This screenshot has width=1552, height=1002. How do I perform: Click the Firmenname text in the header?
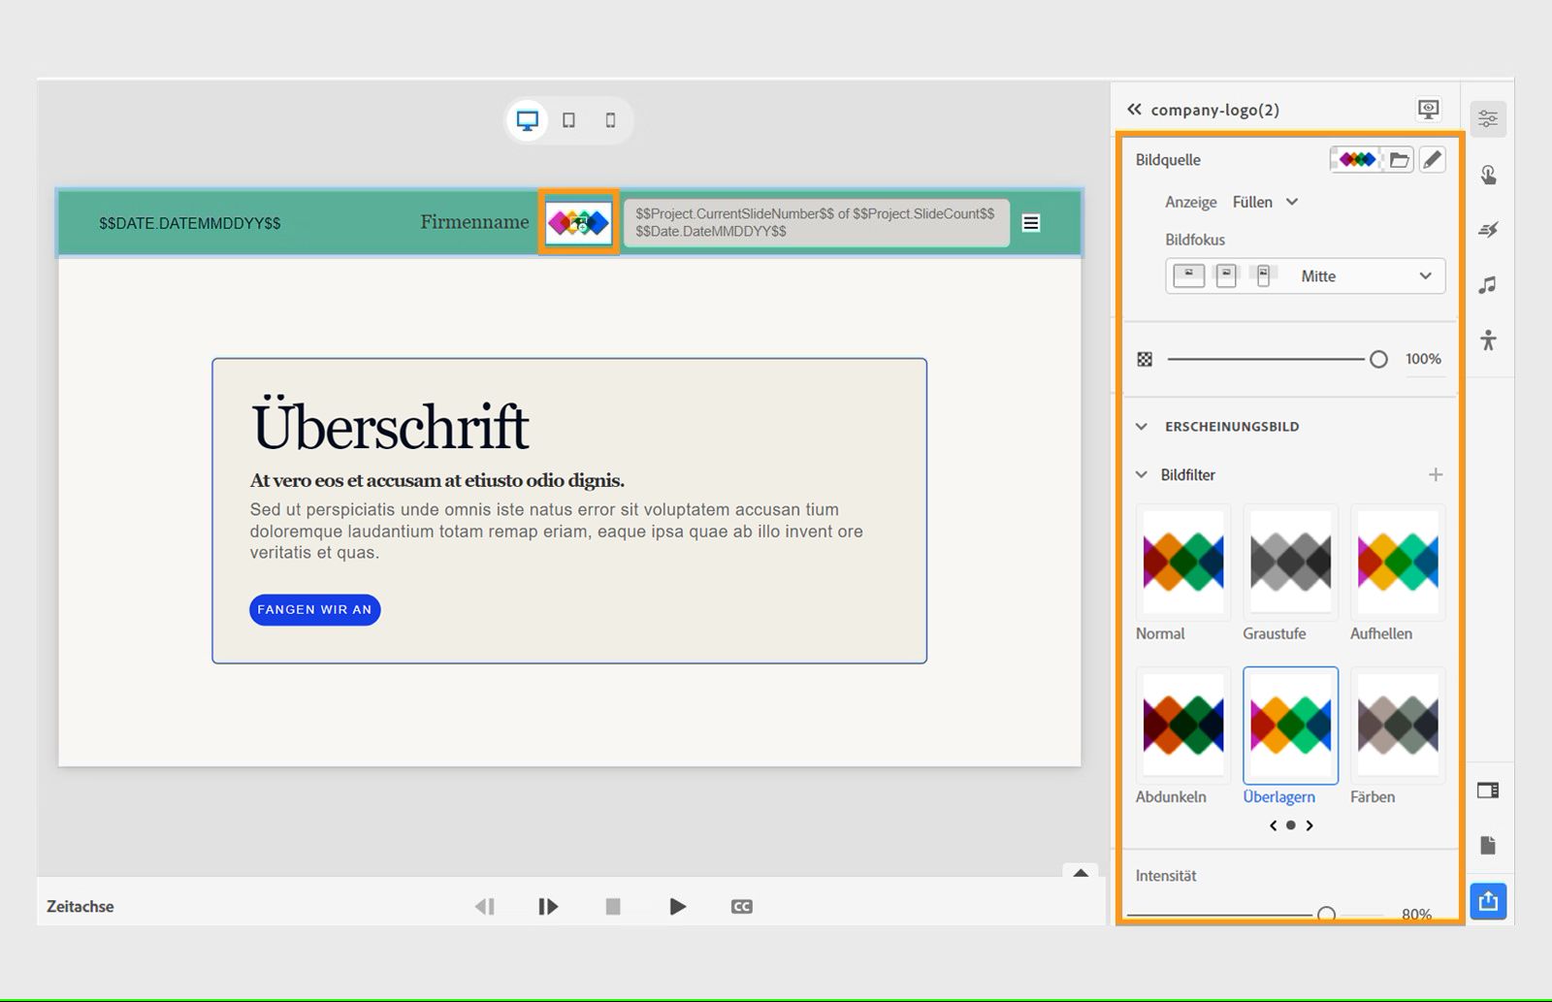[x=474, y=222]
